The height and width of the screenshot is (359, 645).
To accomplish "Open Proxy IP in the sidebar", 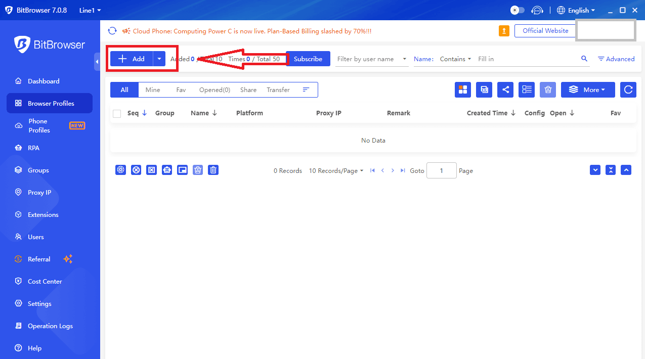I will pyautogui.click(x=39, y=193).
